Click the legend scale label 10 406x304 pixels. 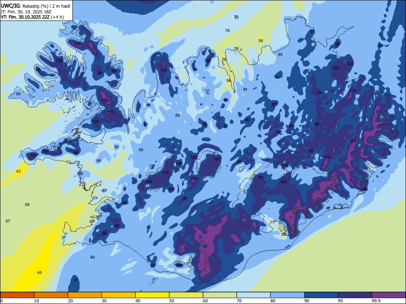(37, 301)
